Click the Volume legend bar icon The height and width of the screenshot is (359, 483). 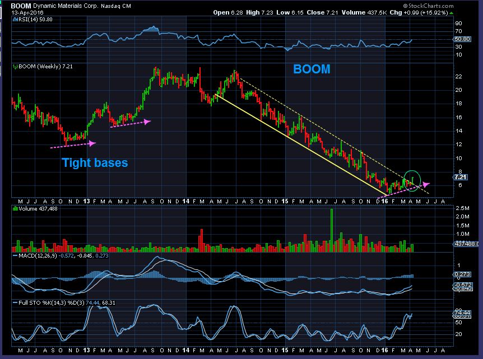15,209
